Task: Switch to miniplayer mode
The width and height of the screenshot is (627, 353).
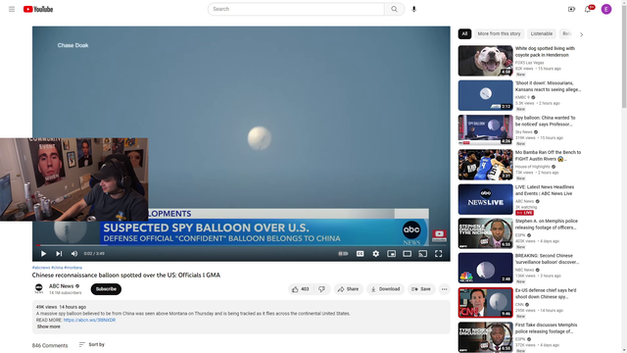Action: [391, 253]
